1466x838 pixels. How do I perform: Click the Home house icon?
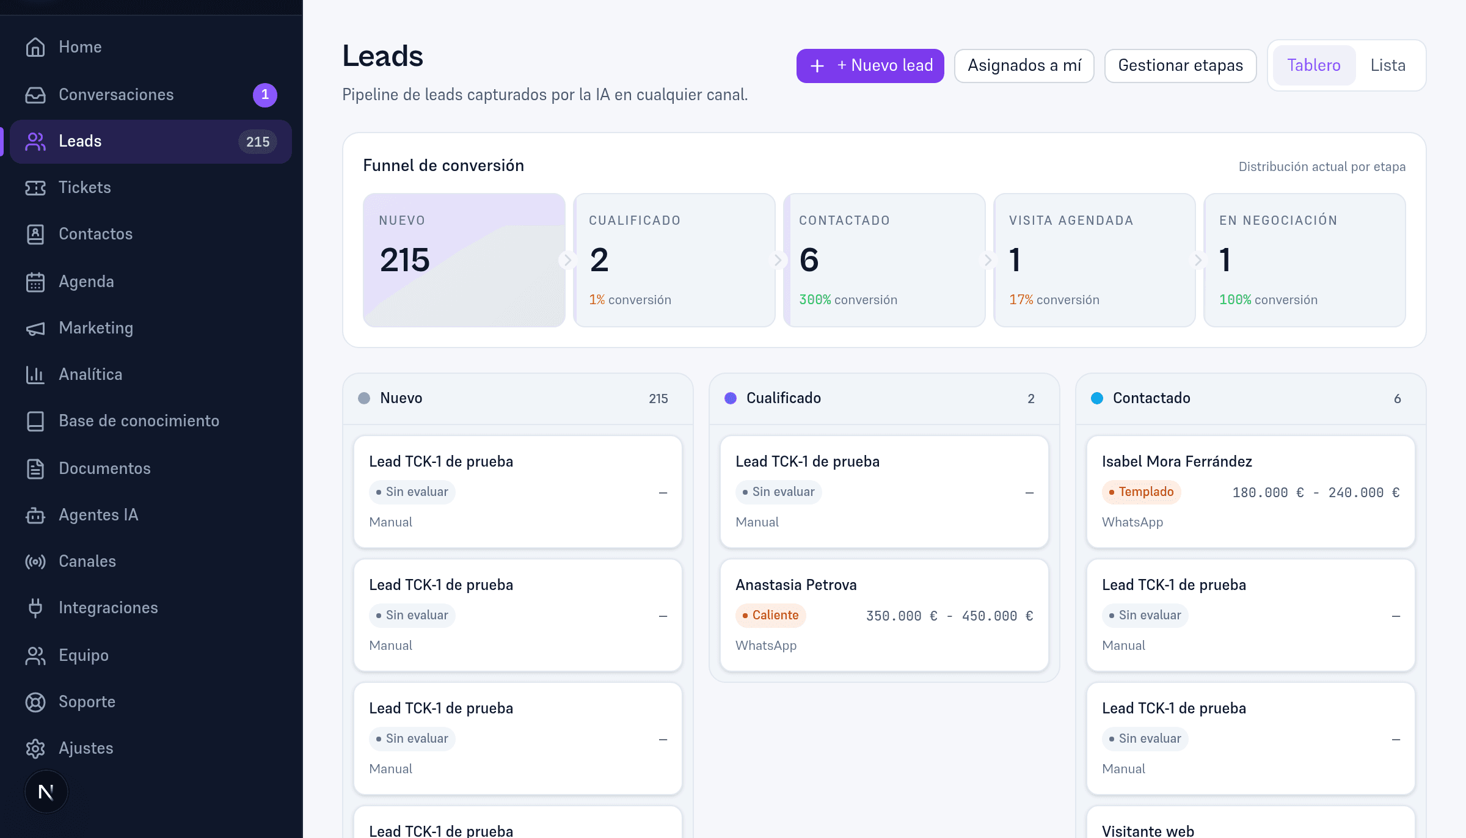35,47
